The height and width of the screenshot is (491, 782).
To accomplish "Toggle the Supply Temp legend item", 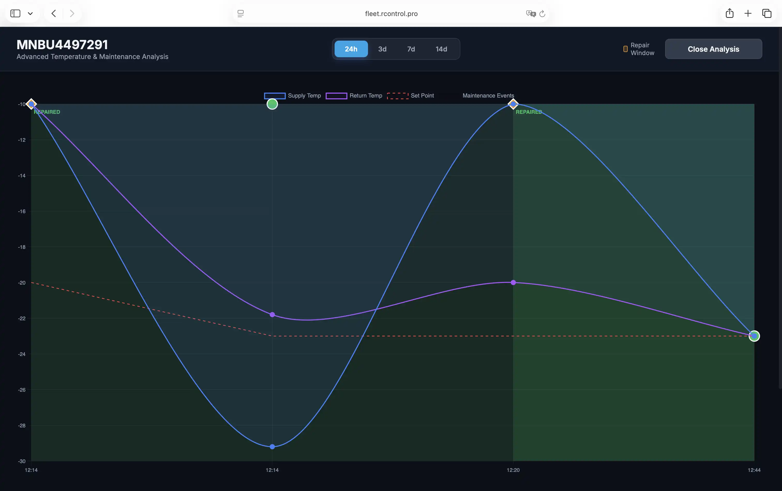I will click(292, 95).
